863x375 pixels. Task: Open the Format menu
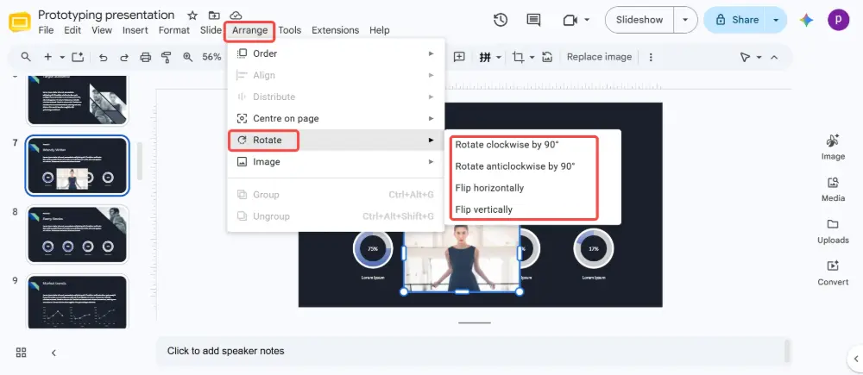(174, 30)
